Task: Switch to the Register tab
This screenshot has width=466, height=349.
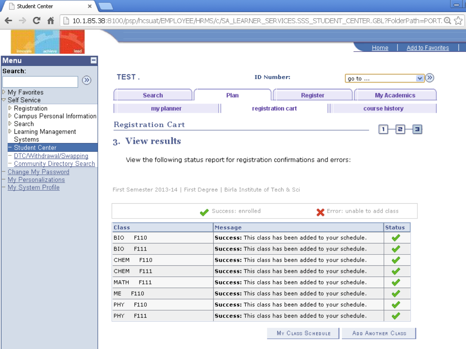Action: pyautogui.click(x=313, y=95)
